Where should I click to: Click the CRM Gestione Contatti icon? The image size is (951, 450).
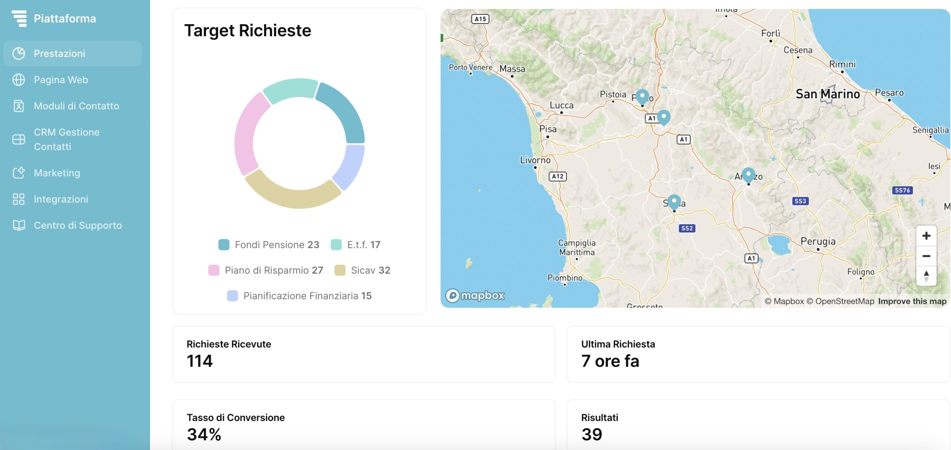point(19,139)
